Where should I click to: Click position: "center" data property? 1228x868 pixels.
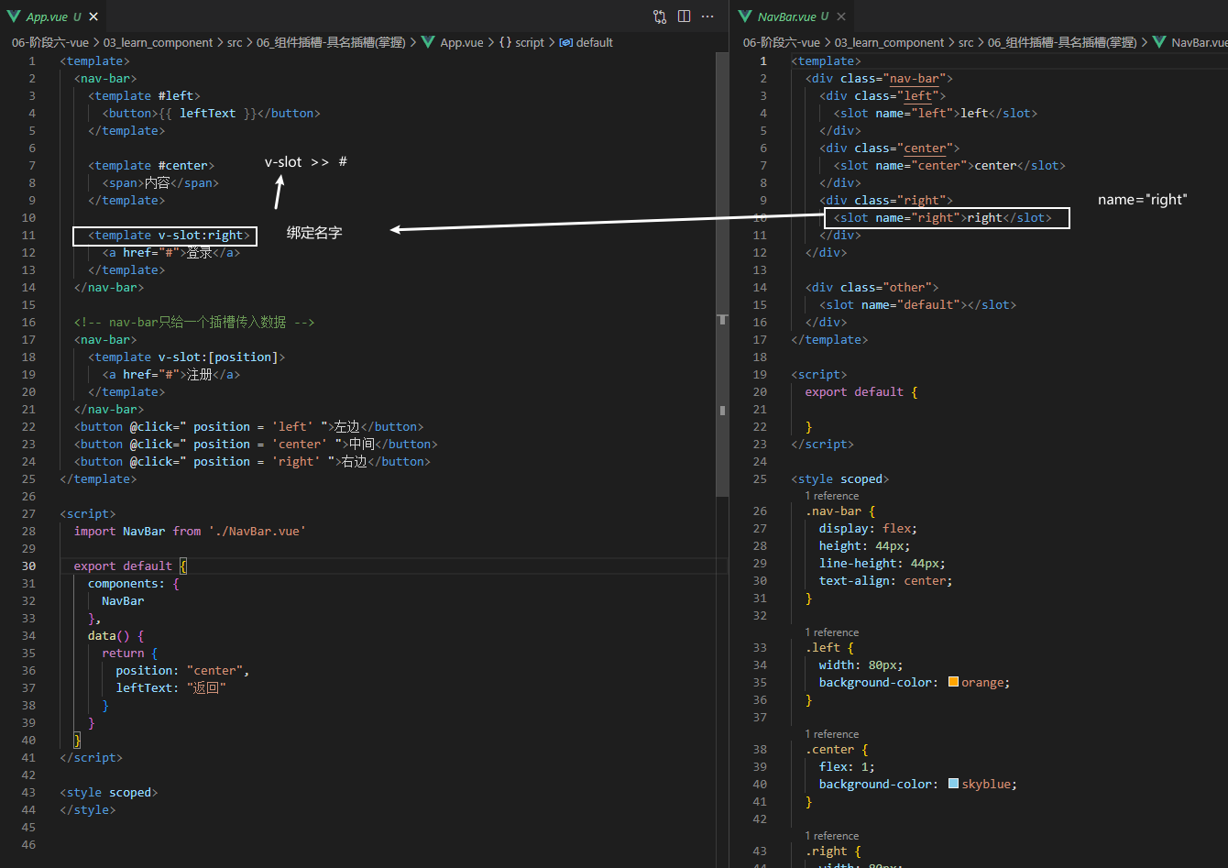coord(182,670)
